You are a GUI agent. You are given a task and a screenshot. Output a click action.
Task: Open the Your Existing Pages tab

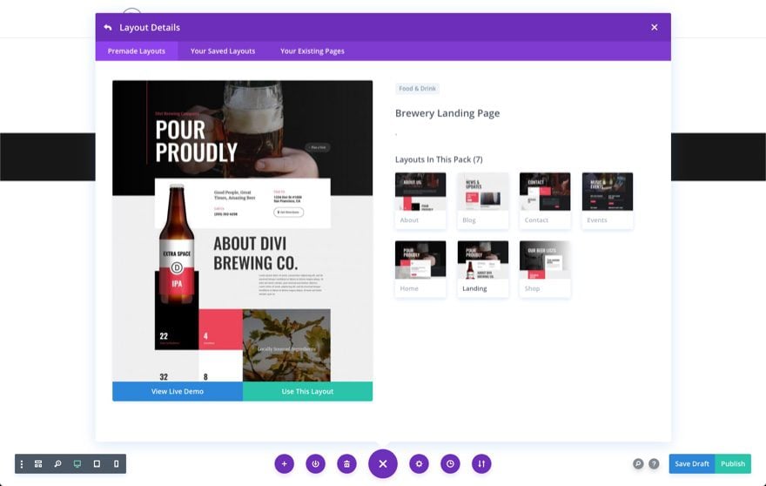(x=312, y=51)
